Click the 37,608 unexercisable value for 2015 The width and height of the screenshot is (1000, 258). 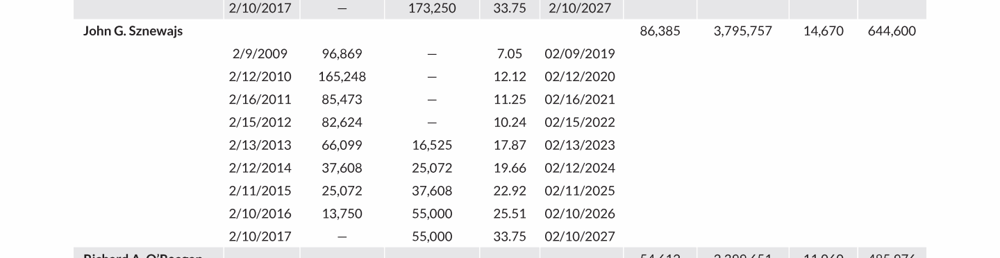click(432, 191)
